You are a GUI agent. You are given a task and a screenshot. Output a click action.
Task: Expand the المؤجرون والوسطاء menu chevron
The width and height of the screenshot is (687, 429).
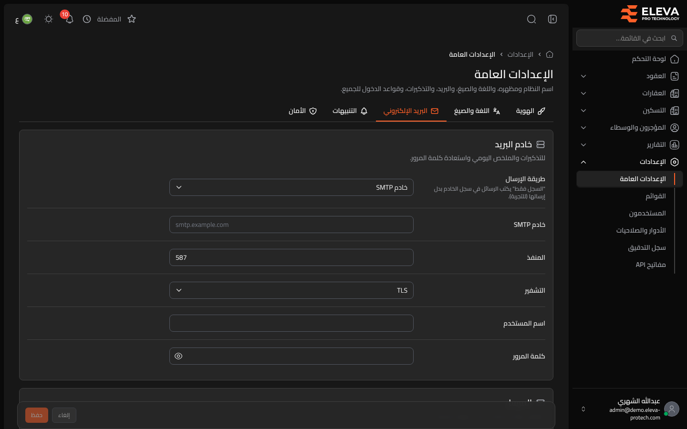[583, 128]
